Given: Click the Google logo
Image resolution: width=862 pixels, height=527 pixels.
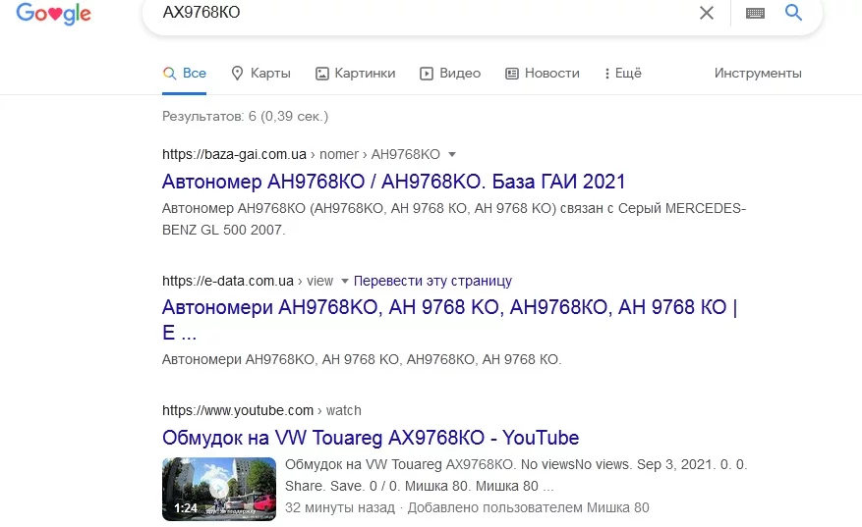Looking at the screenshot, I should click(53, 13).
